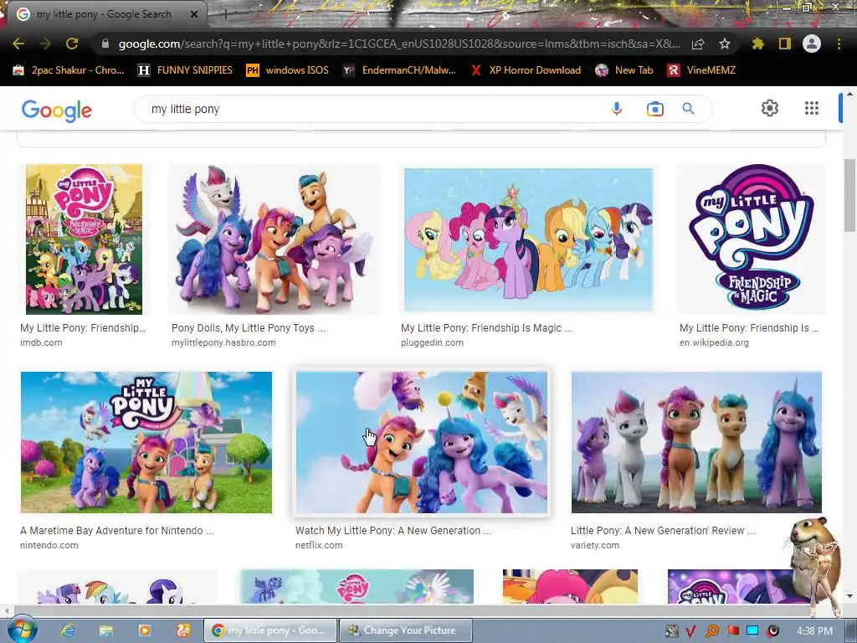Click the share page icon in address bar
857x643 pixels.
coord(698,44)
